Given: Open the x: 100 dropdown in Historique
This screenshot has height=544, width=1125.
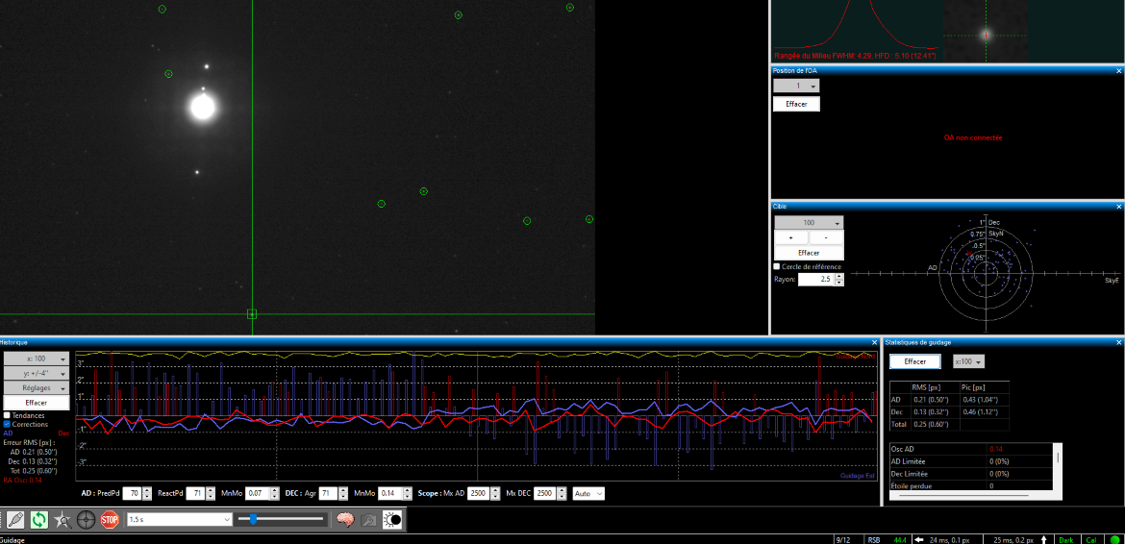Looking at the screenshot, I should pyautogui.click(x=37, y=359).
